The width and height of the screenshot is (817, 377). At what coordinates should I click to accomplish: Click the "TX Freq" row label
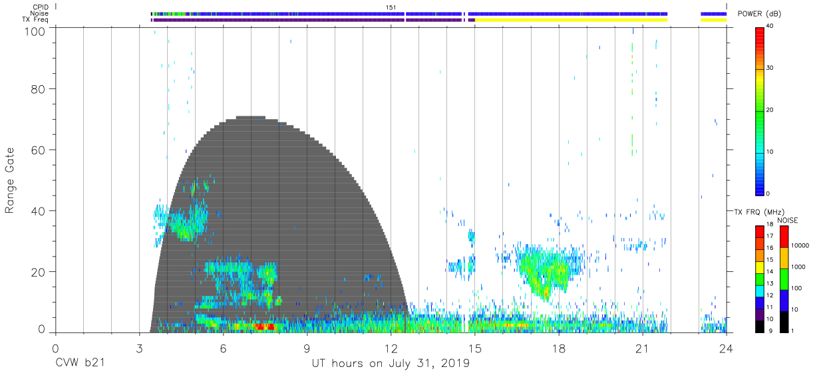tap(37, 20)
